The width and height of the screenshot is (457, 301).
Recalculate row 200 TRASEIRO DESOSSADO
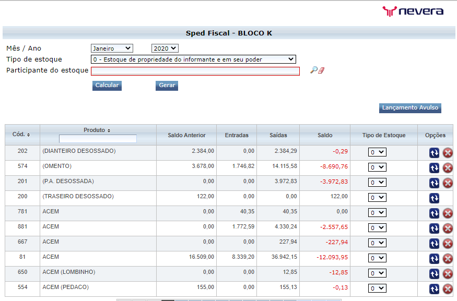434,198
